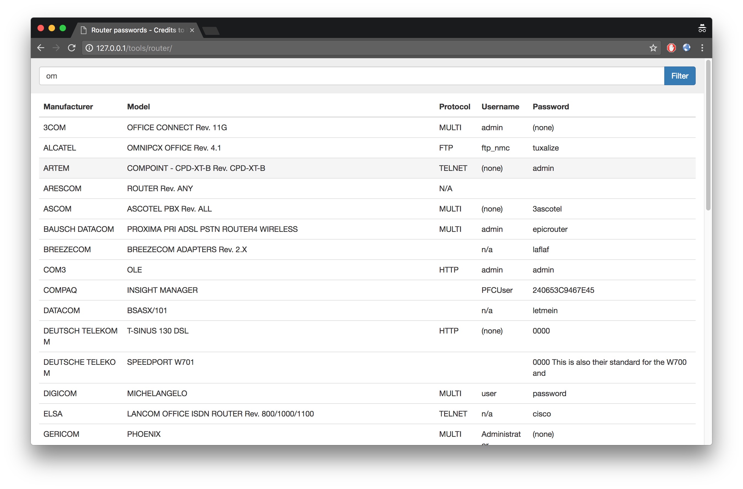Click ELSA manufacturer cell
743x489 pixels.
click(53, 413)
